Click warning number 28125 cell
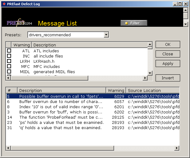 (x=118, y=117)
